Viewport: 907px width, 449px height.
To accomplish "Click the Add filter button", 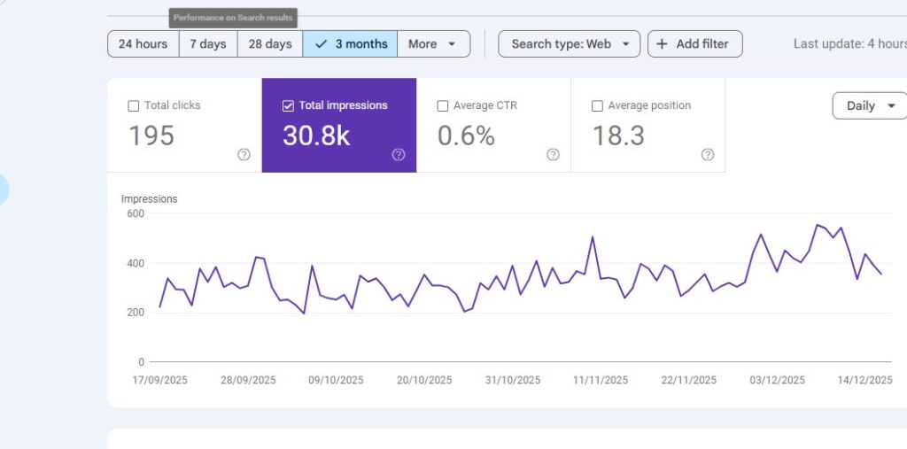I will pyautogui.click(x=694, y=44).
